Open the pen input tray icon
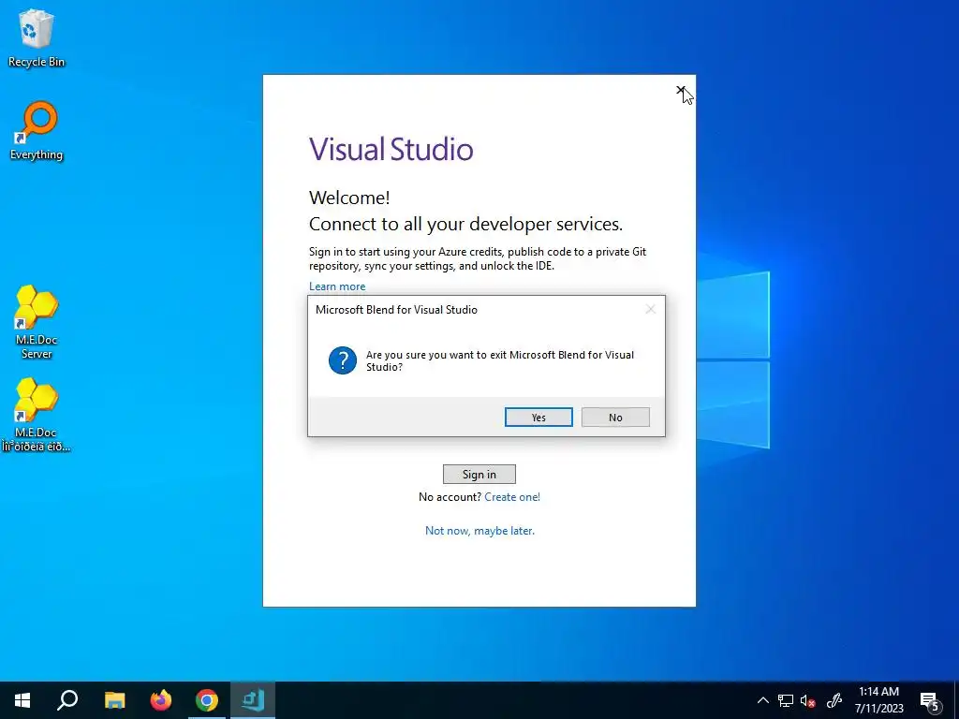 tap(834, 700)
